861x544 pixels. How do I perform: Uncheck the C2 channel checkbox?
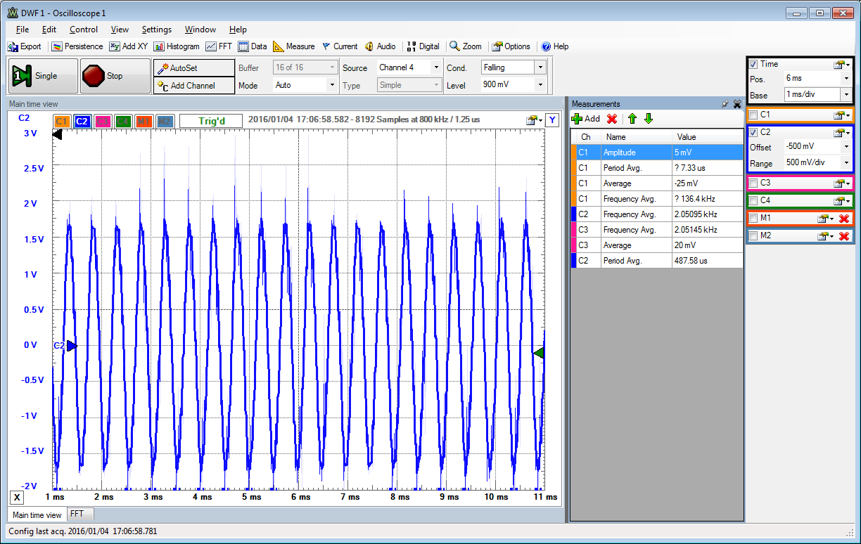tap(753, 132)
